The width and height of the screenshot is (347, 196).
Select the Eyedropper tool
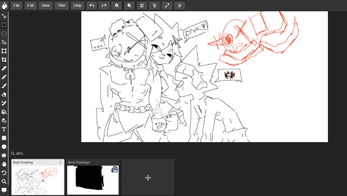click(x=4, y=68)
